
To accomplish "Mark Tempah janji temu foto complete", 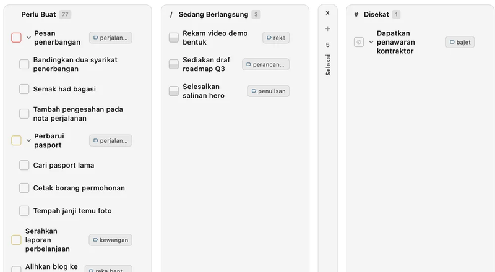I will pyautogui.click(x=24, y=210).
